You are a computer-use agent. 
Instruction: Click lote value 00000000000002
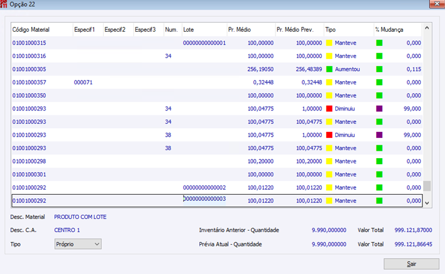click(x=204, y=187)
